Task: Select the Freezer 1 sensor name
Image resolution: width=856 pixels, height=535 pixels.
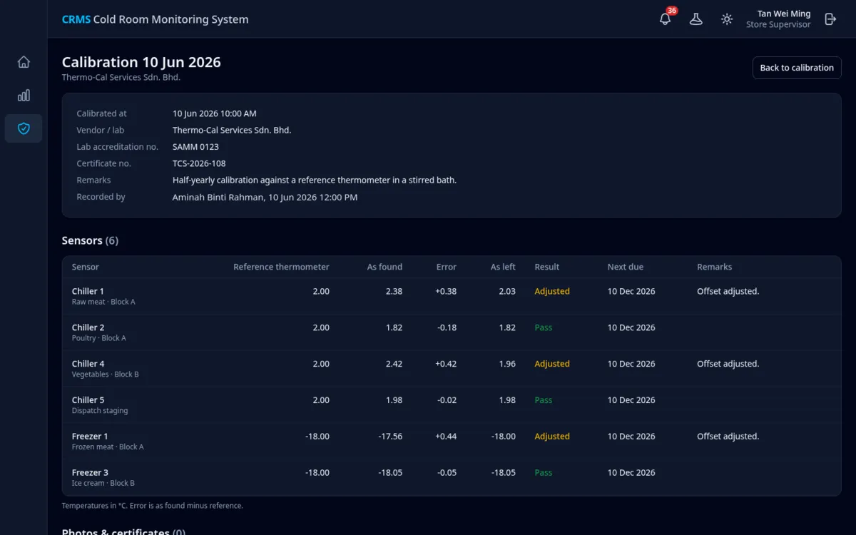Action: click(90, 436)
